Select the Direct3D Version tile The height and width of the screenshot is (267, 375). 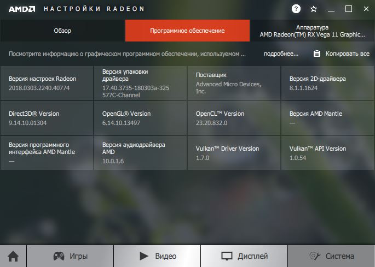47,118
